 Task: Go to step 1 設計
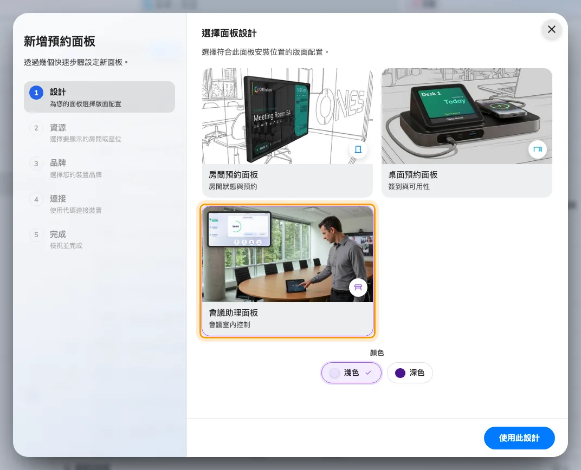99,97
